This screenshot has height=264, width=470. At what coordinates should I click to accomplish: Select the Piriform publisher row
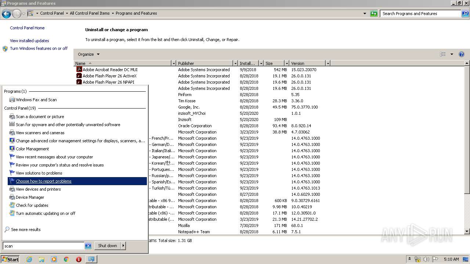(x=185, y=95)
